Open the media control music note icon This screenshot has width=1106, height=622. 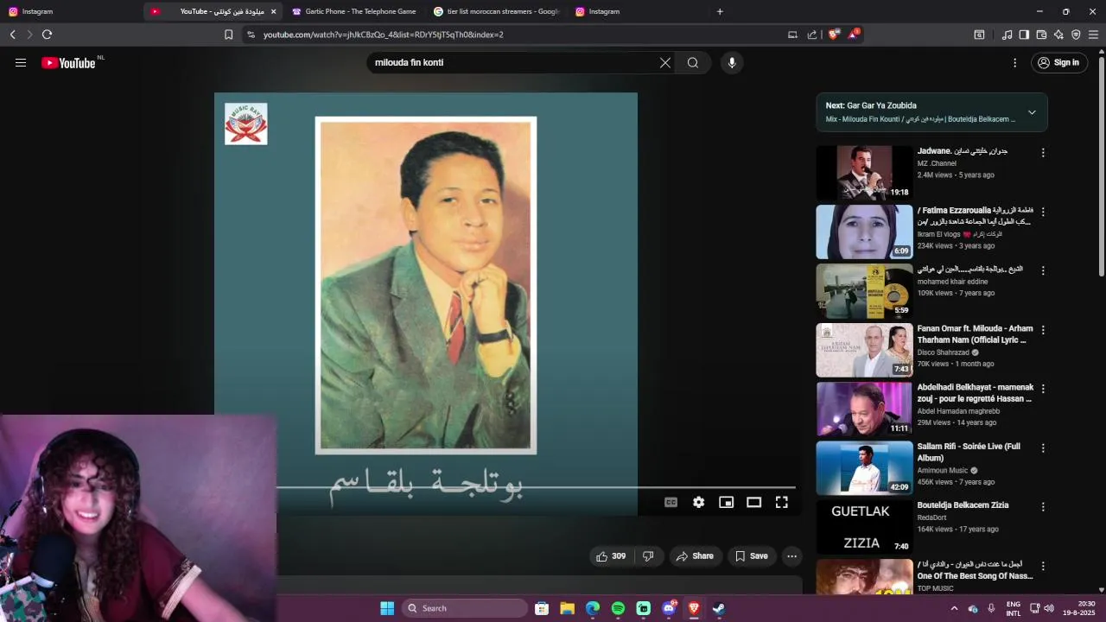tap(1007, 35)
